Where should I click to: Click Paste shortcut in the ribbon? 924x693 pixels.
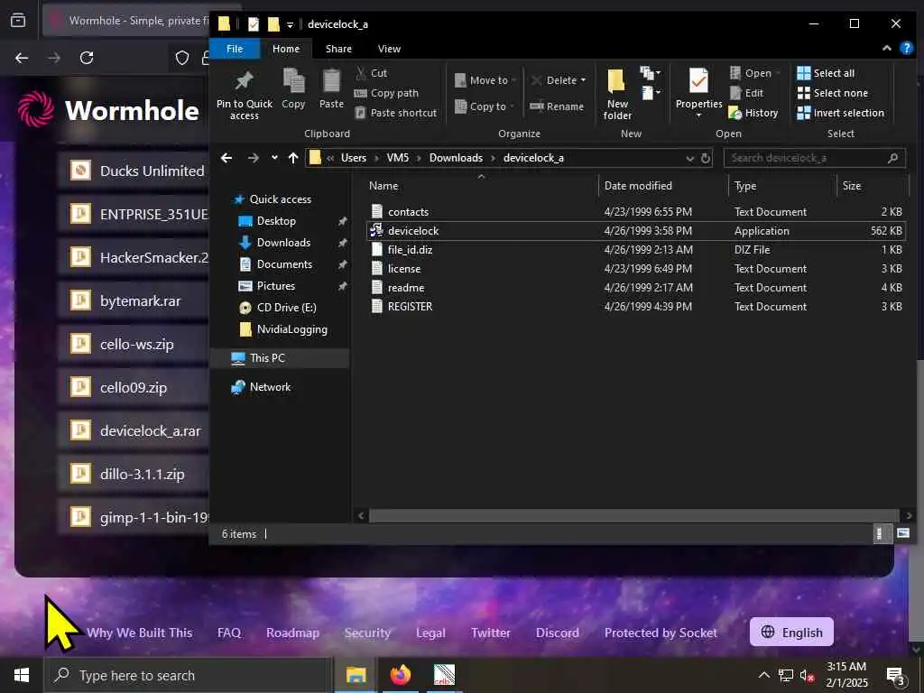click(396, 113)
